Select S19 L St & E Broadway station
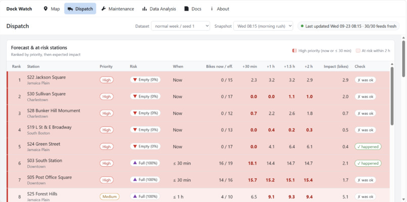This screenshot has width=407, height=202. click(x=49, y=127)
